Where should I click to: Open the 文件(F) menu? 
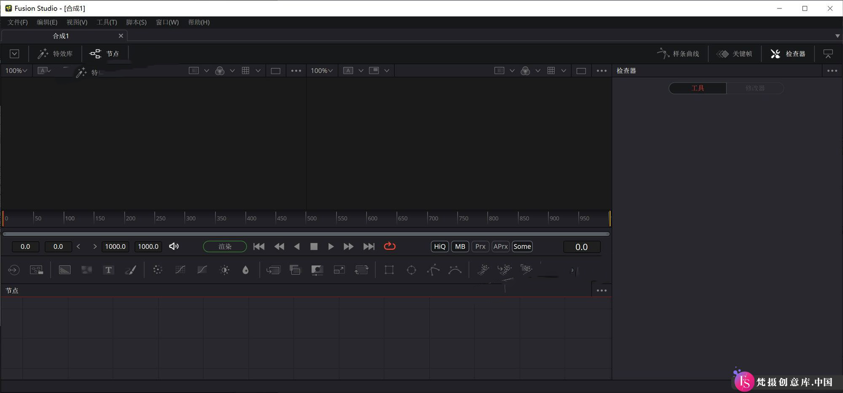click(17, 22)
